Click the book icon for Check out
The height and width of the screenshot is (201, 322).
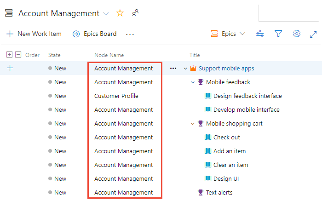coord(208,137)
